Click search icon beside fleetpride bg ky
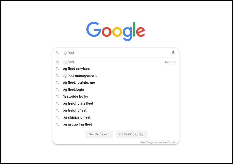Screen dimensions: 233x164 point(57,97)
